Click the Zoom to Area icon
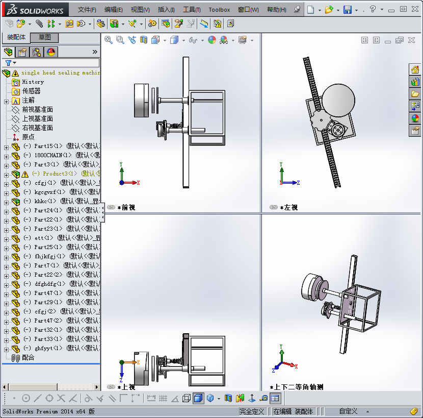This screenshot has height=418, width=423. click(120, 40)
